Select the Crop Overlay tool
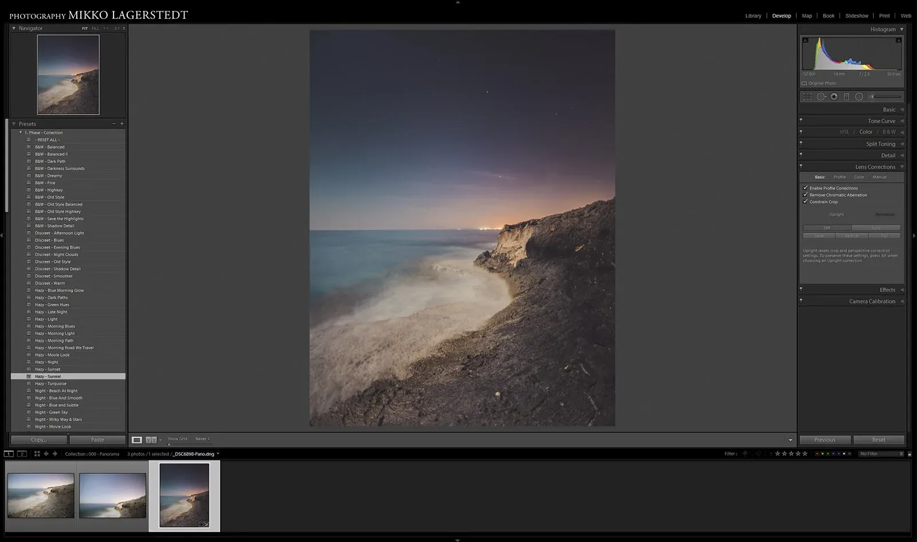Screen dimensions: 917x542 (x=808, y=96)
